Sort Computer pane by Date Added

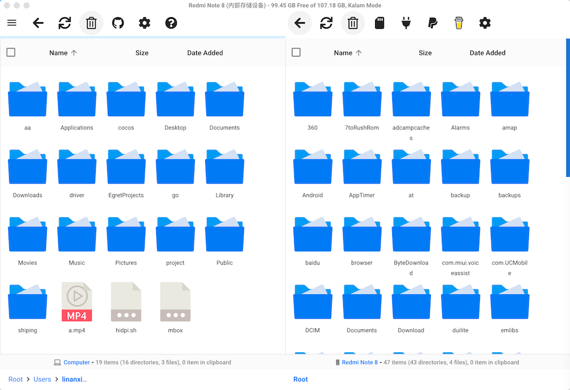click(205, 52)
